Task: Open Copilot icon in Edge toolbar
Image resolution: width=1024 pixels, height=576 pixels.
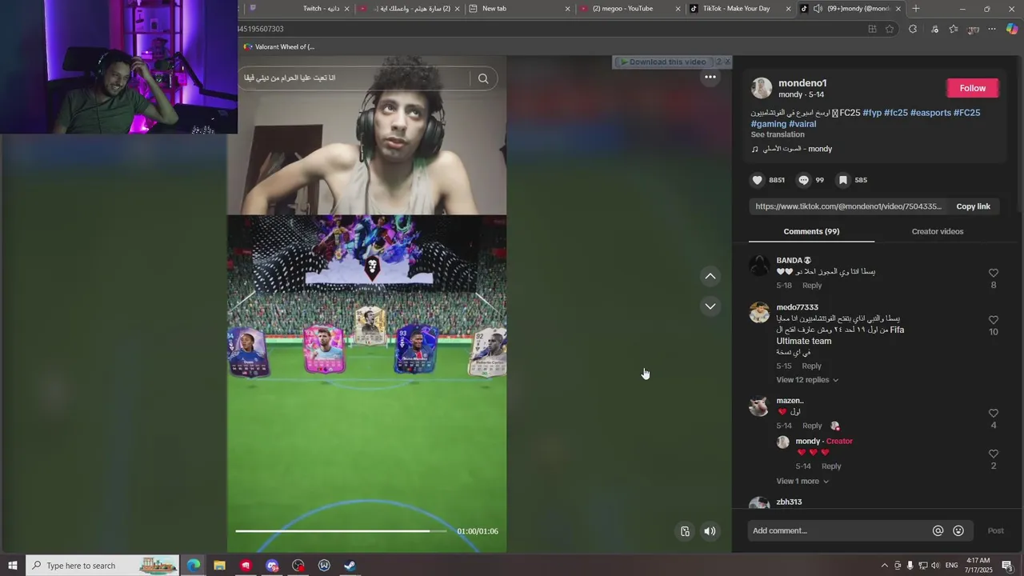Action: 1012,29
